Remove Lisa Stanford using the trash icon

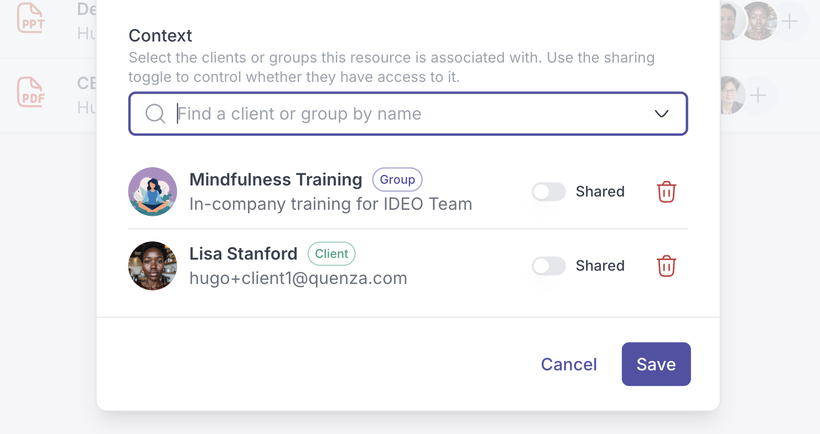click(x=666, y=266)
